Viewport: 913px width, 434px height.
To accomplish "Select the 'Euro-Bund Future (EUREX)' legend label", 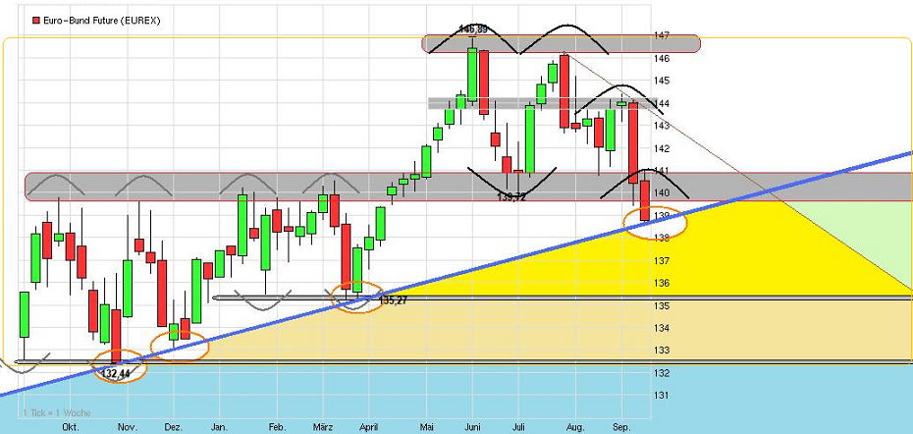I will click(102, 21).
